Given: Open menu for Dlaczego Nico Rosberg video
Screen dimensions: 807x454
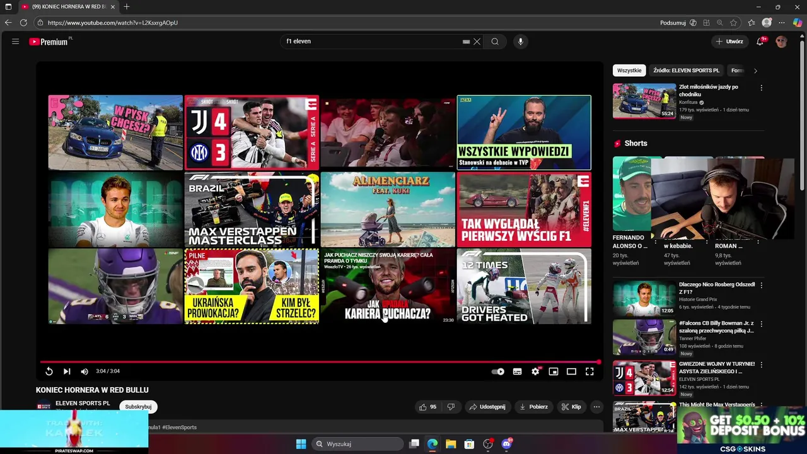Looking at the screenshot, I should 761,286.
